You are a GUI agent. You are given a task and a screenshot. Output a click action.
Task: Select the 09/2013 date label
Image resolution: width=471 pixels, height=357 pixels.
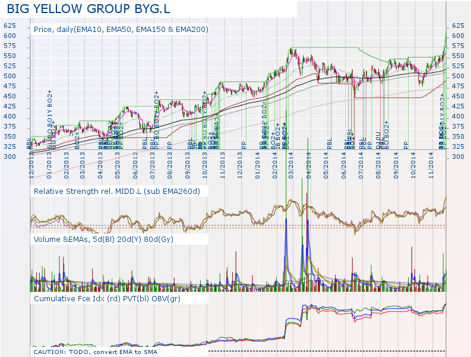pos(188,165)
